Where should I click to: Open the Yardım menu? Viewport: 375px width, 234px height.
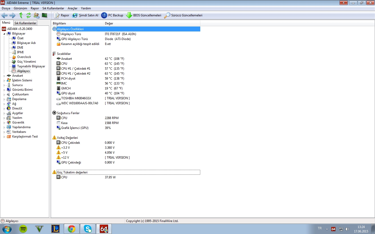[x=86, y=8]
